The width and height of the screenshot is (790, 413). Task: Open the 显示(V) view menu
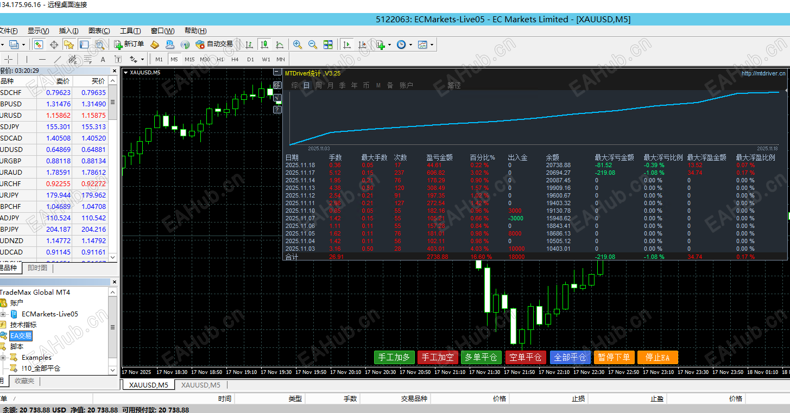[x=38, y=31]
